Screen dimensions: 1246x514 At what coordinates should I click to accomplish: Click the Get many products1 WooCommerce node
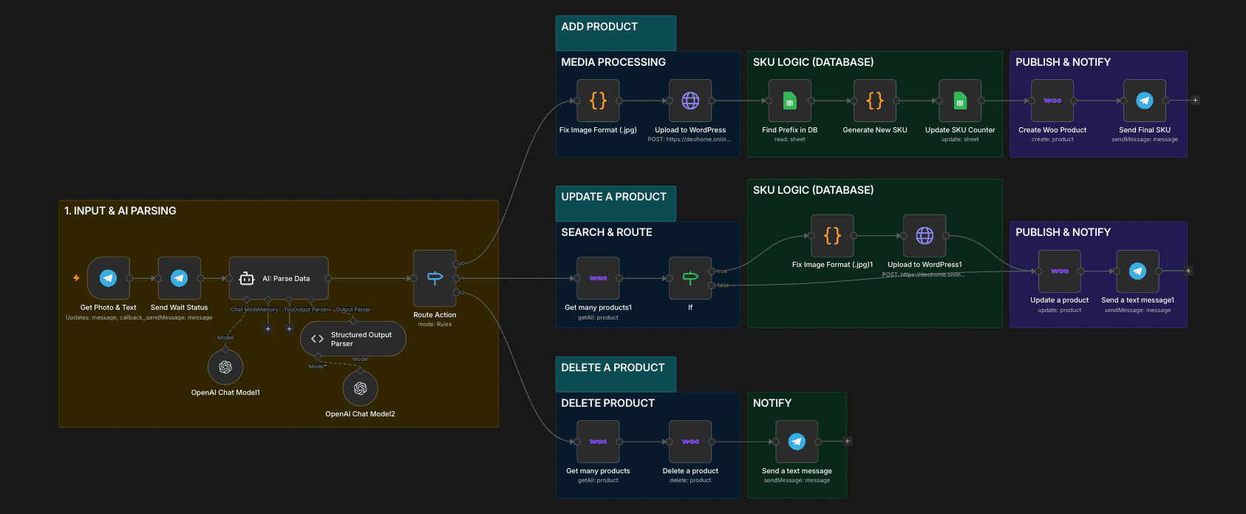pos(598,278)
